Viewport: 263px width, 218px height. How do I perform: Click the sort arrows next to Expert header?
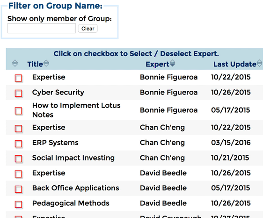[x=172, y=63]
